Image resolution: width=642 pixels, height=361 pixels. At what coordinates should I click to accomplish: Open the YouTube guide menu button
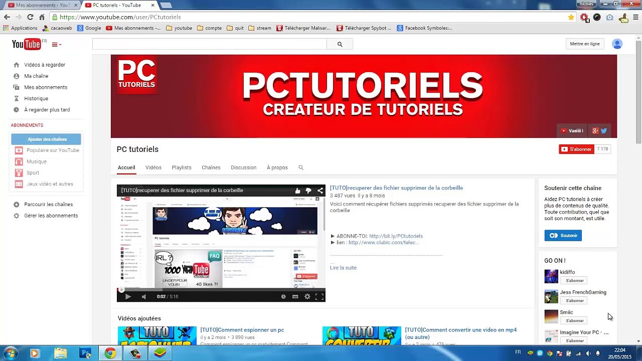click(x=56, y=45)
